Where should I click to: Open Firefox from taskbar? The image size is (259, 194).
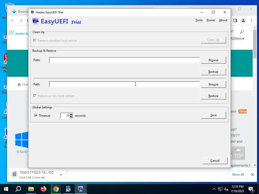point(44,189)
